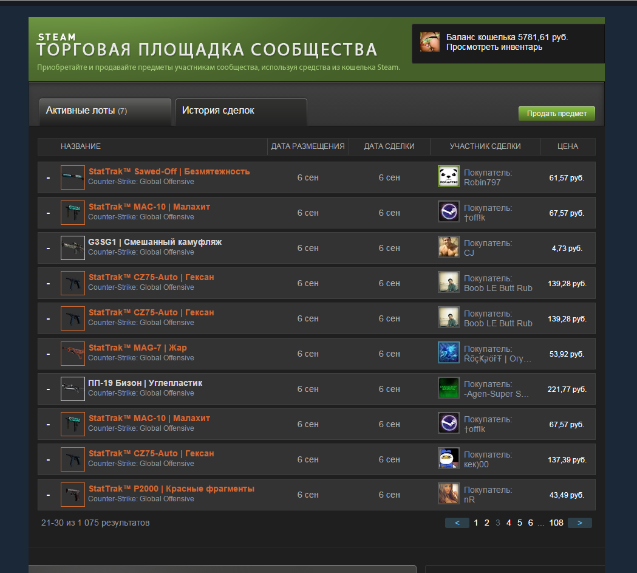Click the RocKyorT buyer avatar

click(x=449, y=352)
